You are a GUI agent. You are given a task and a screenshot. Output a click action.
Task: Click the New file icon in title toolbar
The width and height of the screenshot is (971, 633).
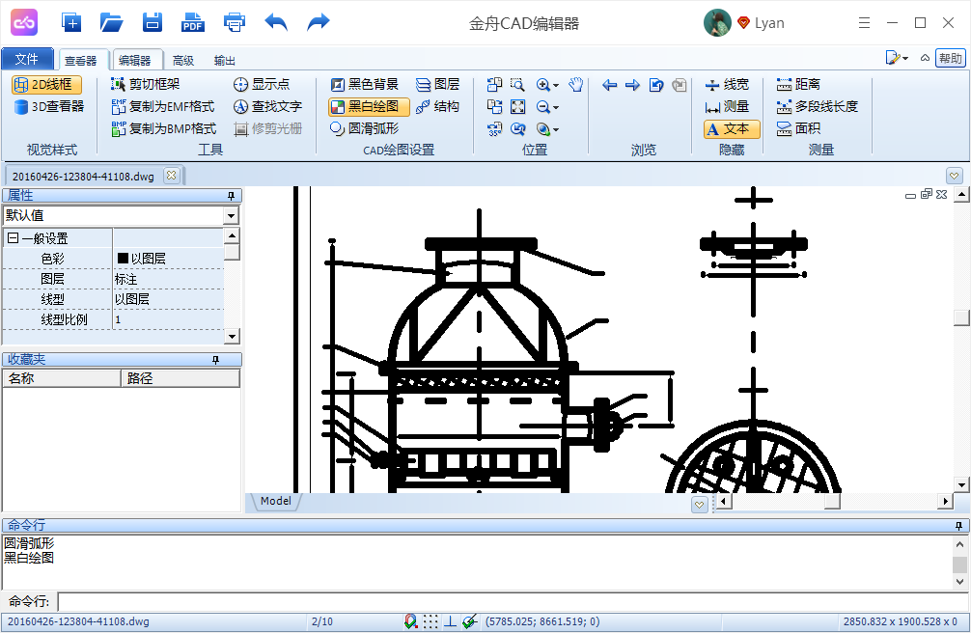point(71,23)
